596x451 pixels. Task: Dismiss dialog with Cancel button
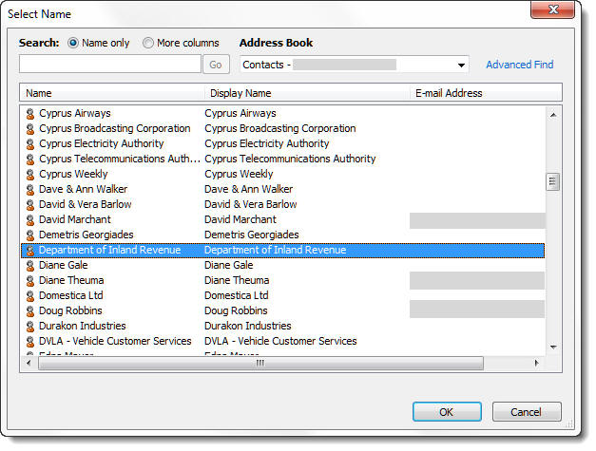pyautogui.click(x=526, y=412)
